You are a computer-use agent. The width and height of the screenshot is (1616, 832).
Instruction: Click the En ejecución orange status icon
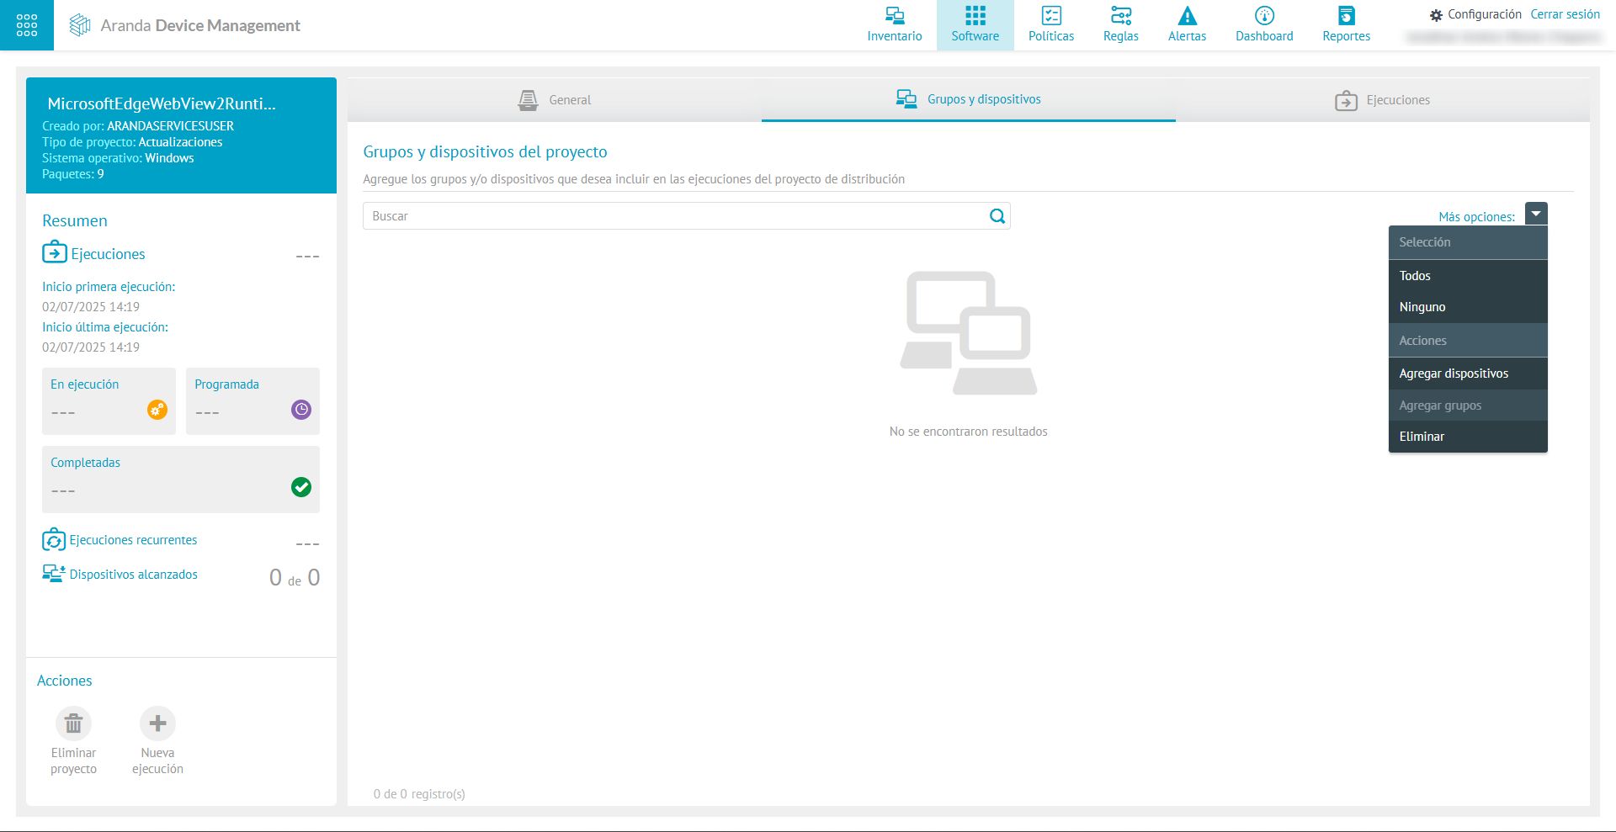(x=157, y=410)
